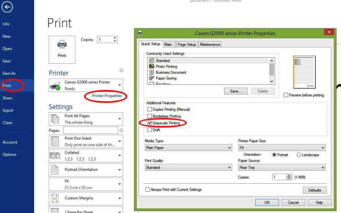Screen dimensions: 341x213
Task: Switch to the Maintenance tab
Action: pos(210,44)
